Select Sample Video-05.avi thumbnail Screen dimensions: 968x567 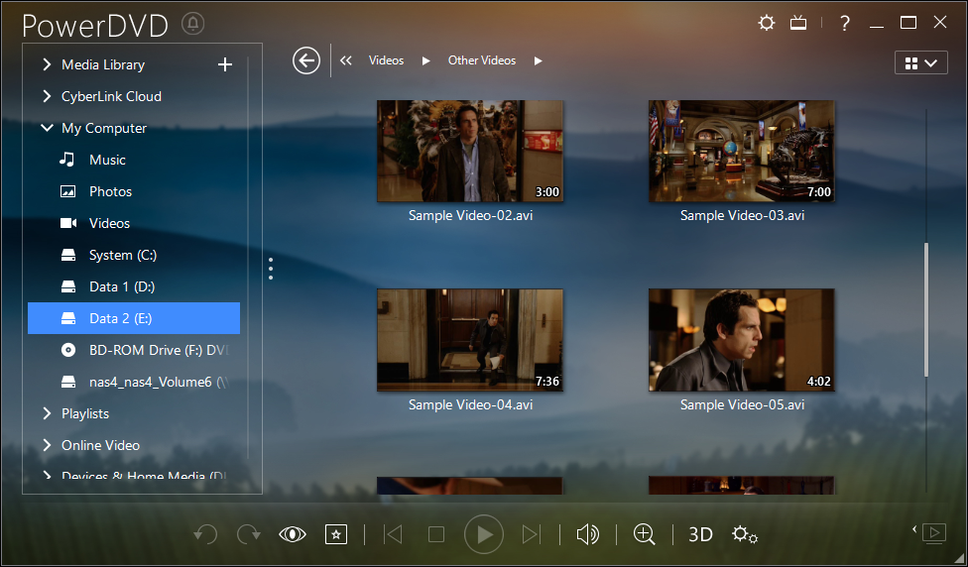(742, 340)
